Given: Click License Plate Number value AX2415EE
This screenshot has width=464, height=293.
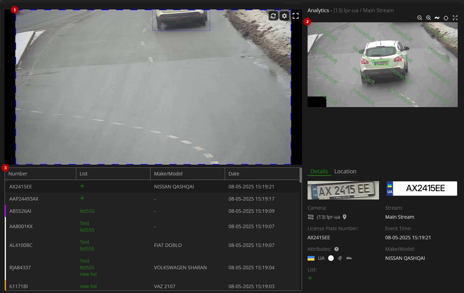Looking at the screenshot, I should pos(319,238).
